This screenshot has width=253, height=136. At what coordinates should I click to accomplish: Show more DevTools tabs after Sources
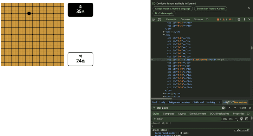[207, 19]
